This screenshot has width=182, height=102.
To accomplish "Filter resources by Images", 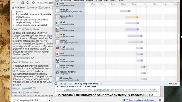I will pos(90,1).
